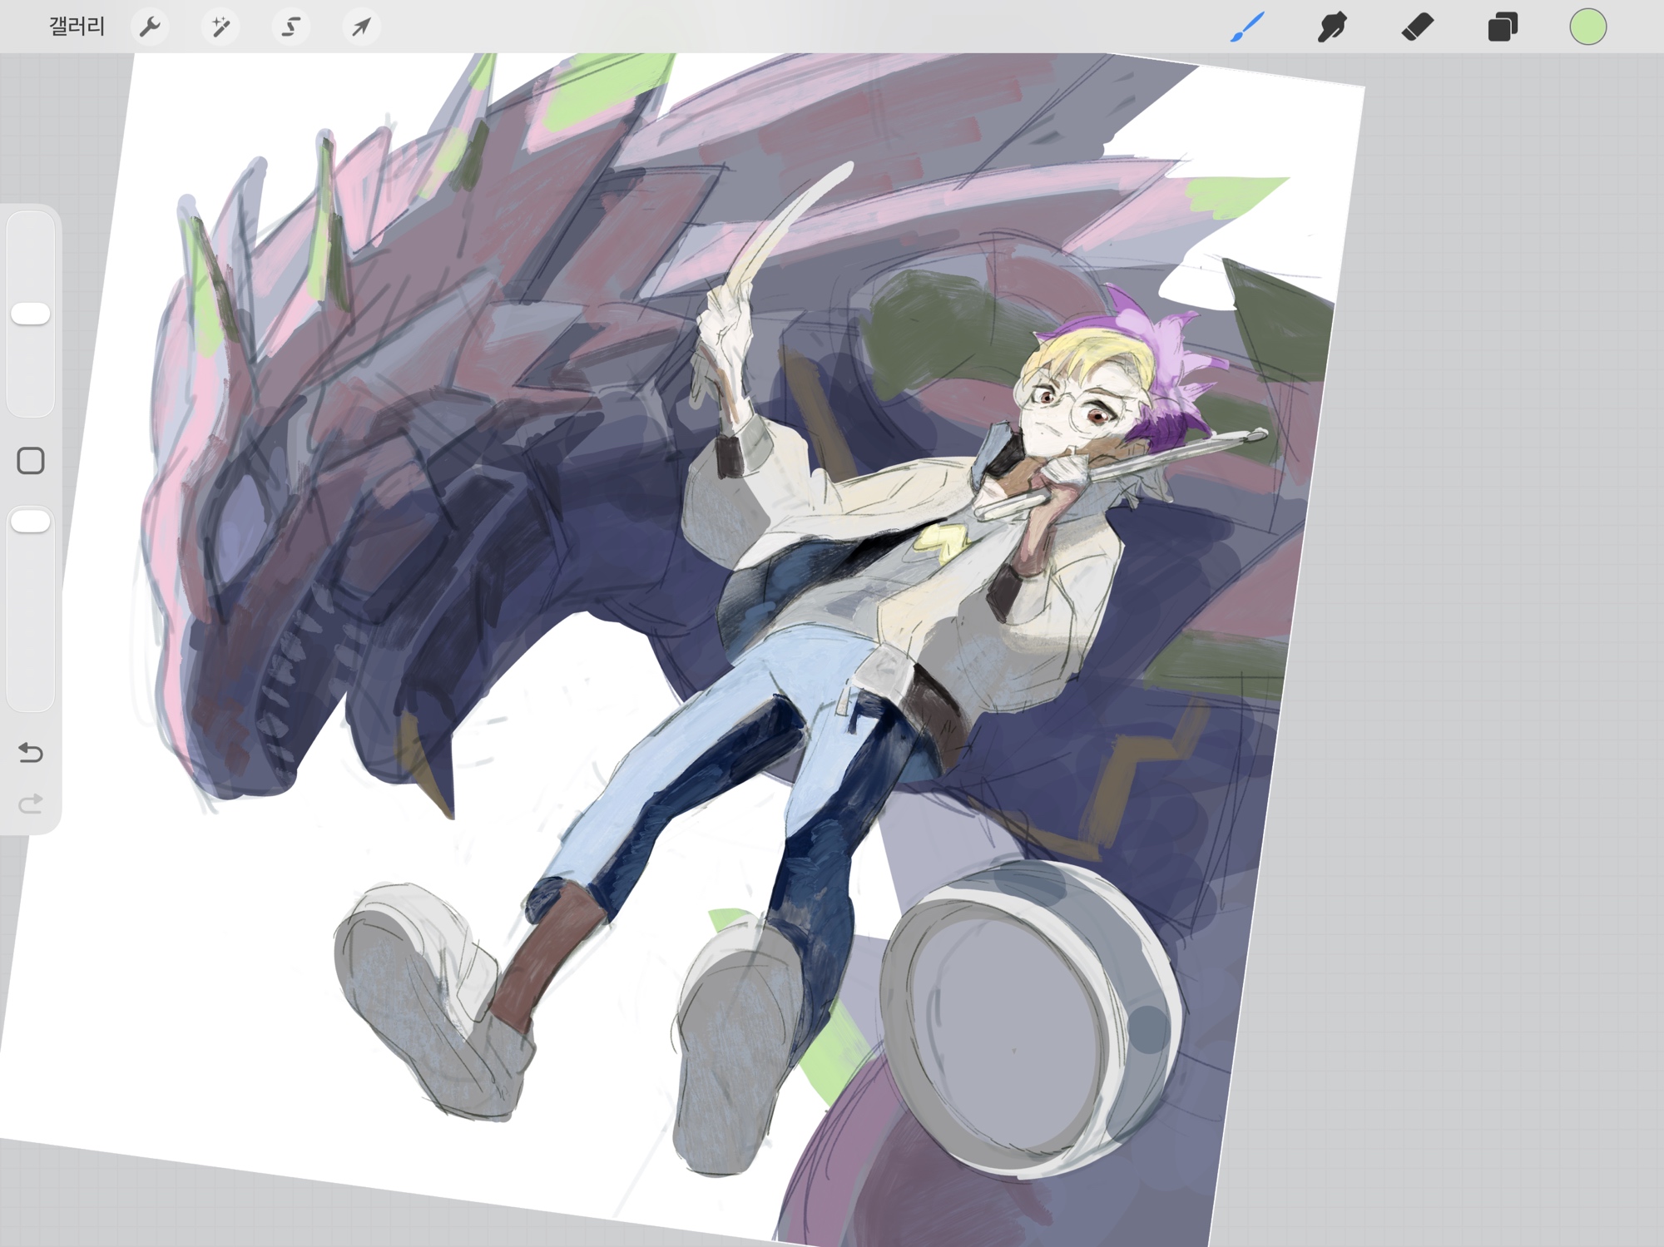
Task: Undo the last stroke
Action: coord(31,753)
